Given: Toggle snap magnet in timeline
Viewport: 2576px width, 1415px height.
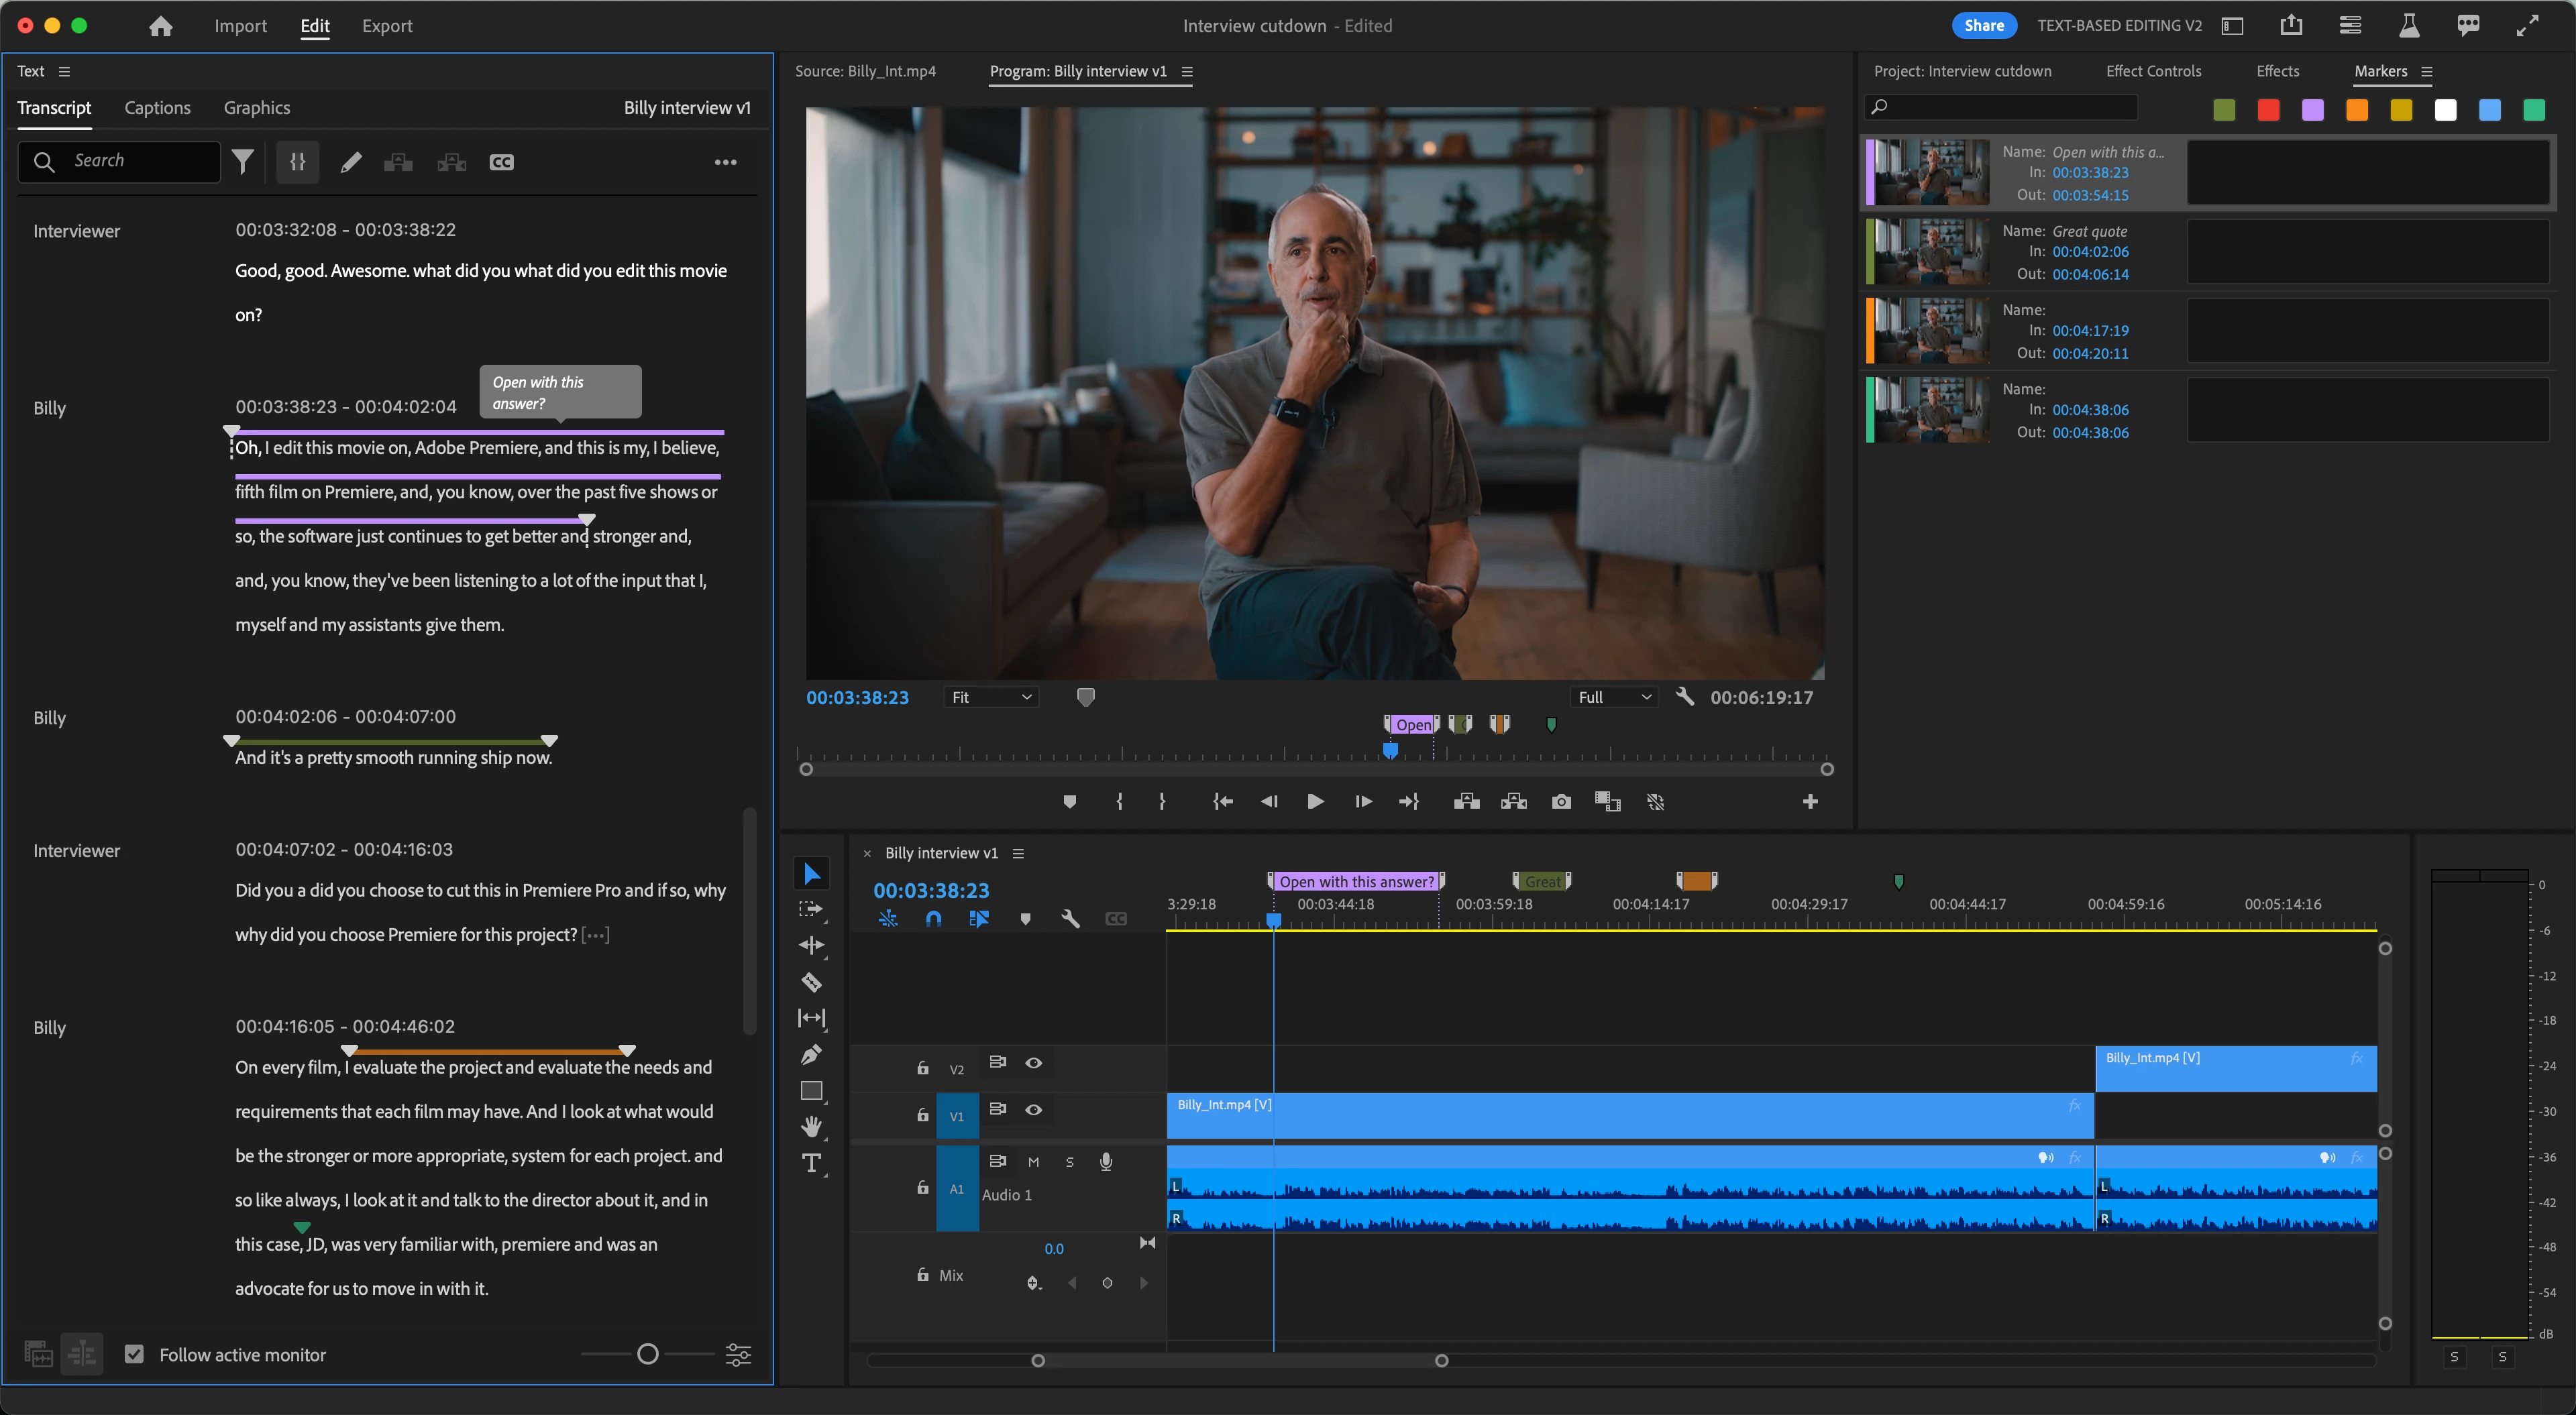Looking at the screenshot, I should tap(933, 918).
